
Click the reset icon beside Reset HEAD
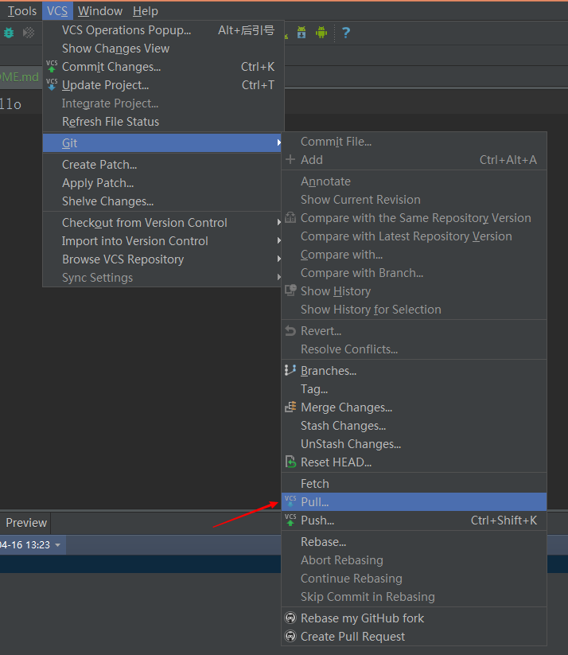pyautogui.click(x=290, y=462)
